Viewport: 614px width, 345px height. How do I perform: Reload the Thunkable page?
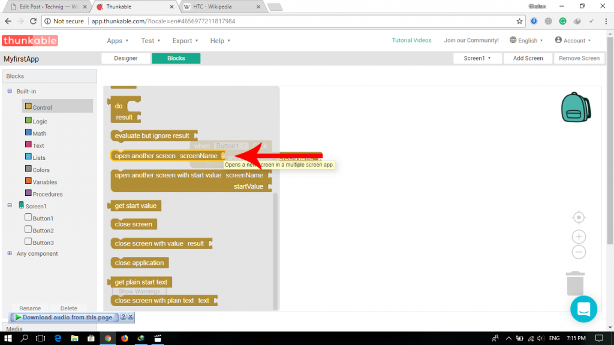34,21
